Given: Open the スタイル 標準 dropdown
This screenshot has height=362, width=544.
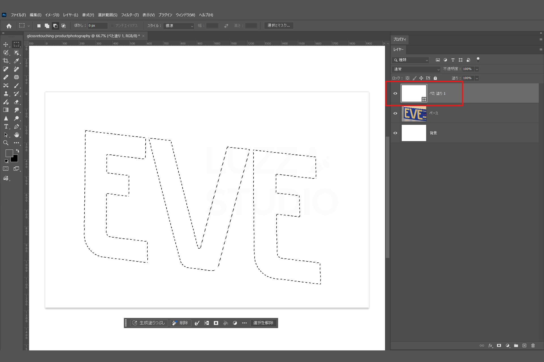Looking at the screenshot, I should coord(179,26).
